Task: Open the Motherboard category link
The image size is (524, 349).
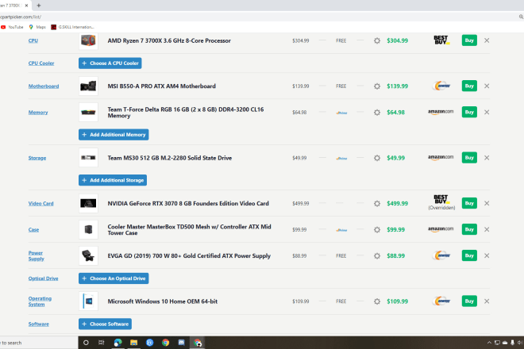Action: pyautogui.click(x=44, y=86)
